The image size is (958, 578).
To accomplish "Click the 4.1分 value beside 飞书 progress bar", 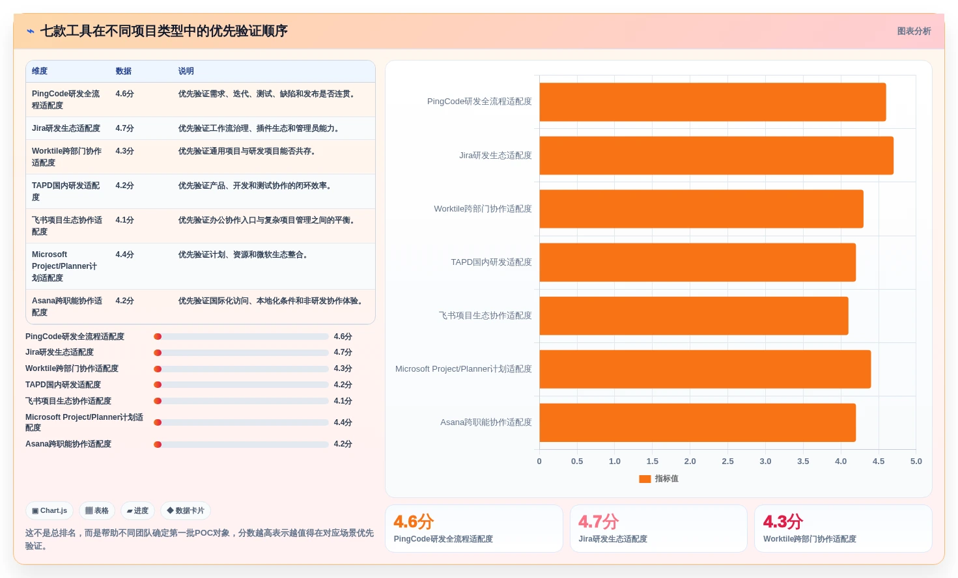I will click(x=343, y=401).
